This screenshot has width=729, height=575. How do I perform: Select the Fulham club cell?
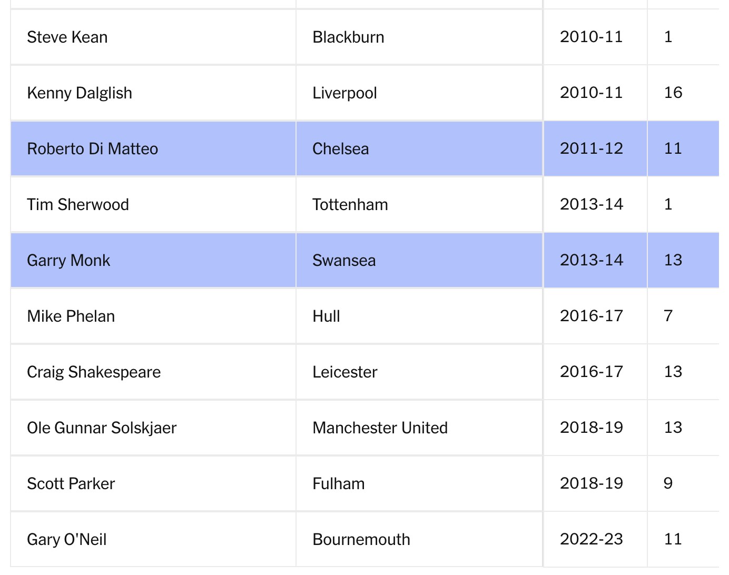[x=338, y=484]
